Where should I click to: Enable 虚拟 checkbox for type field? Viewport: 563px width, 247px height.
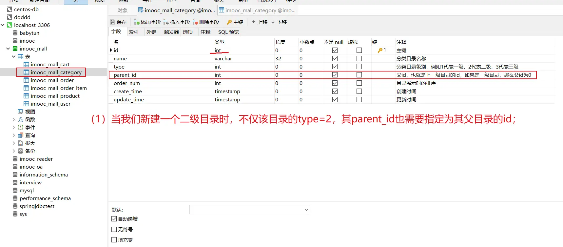coord(359,67)
